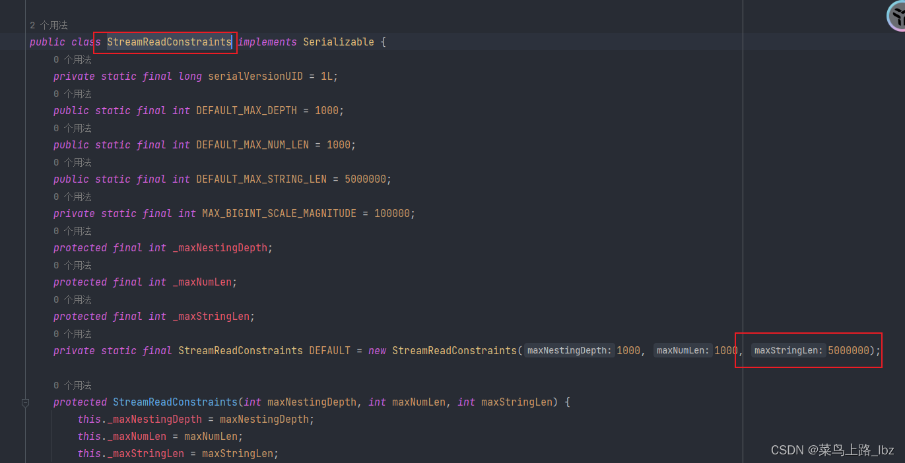
Task: Click the 100000 value of MAX_BIGINT_SCALE_MAGNITUDE
Action: [x=392, y=214]
